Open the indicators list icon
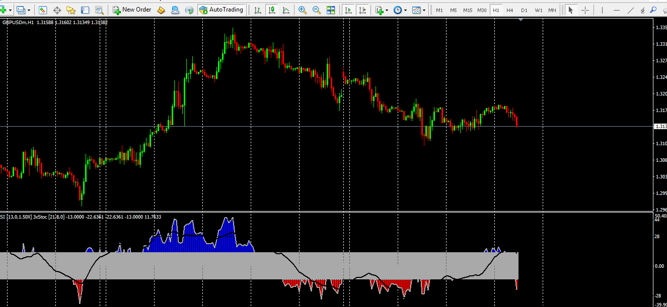 point(380,10)
